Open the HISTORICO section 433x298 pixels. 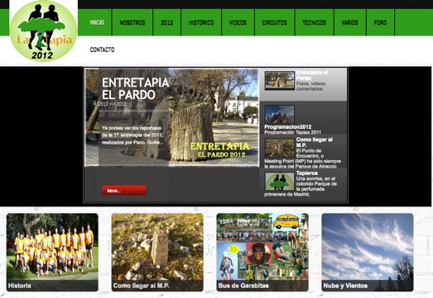[x=201, y=22]
